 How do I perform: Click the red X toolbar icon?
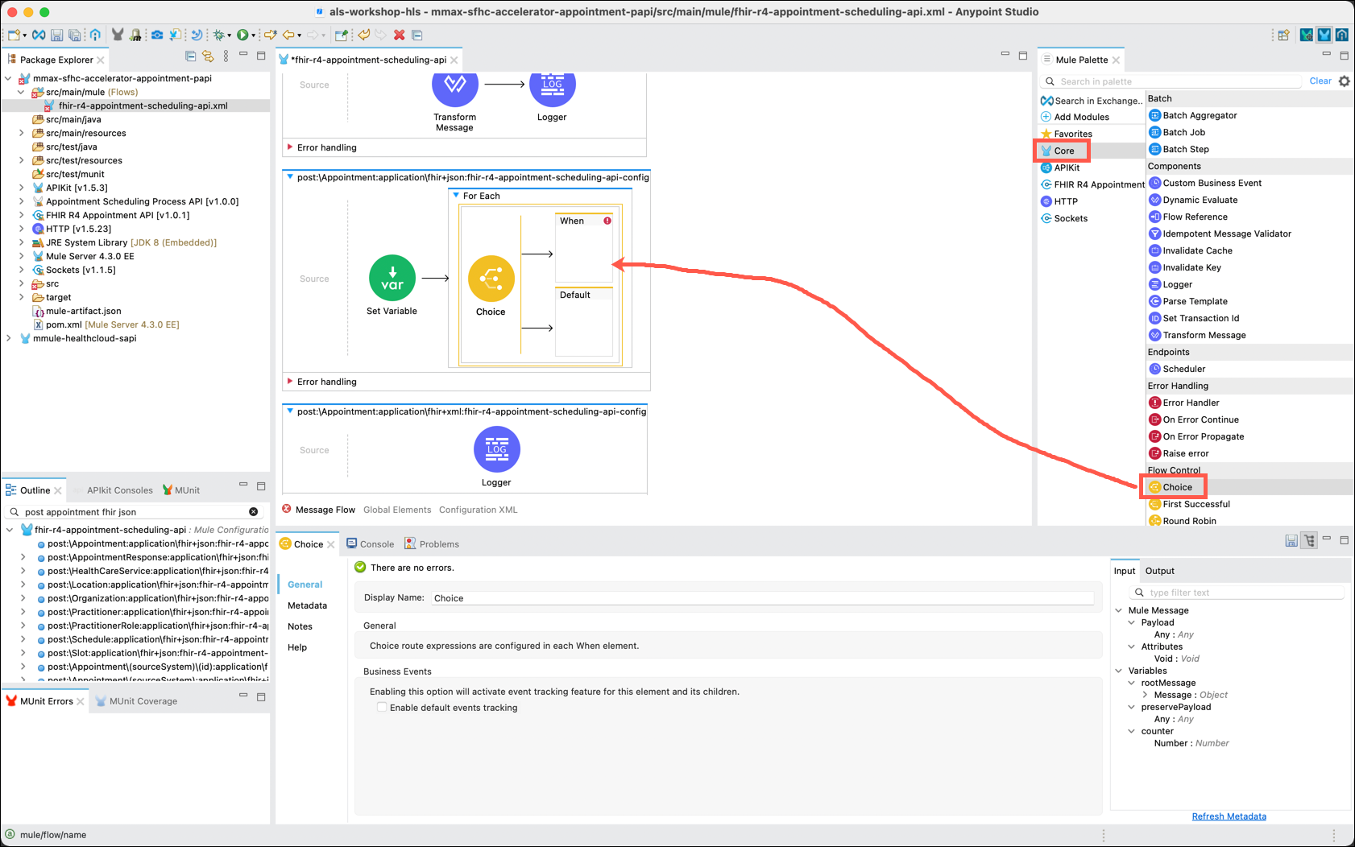(x=399, y=35)
